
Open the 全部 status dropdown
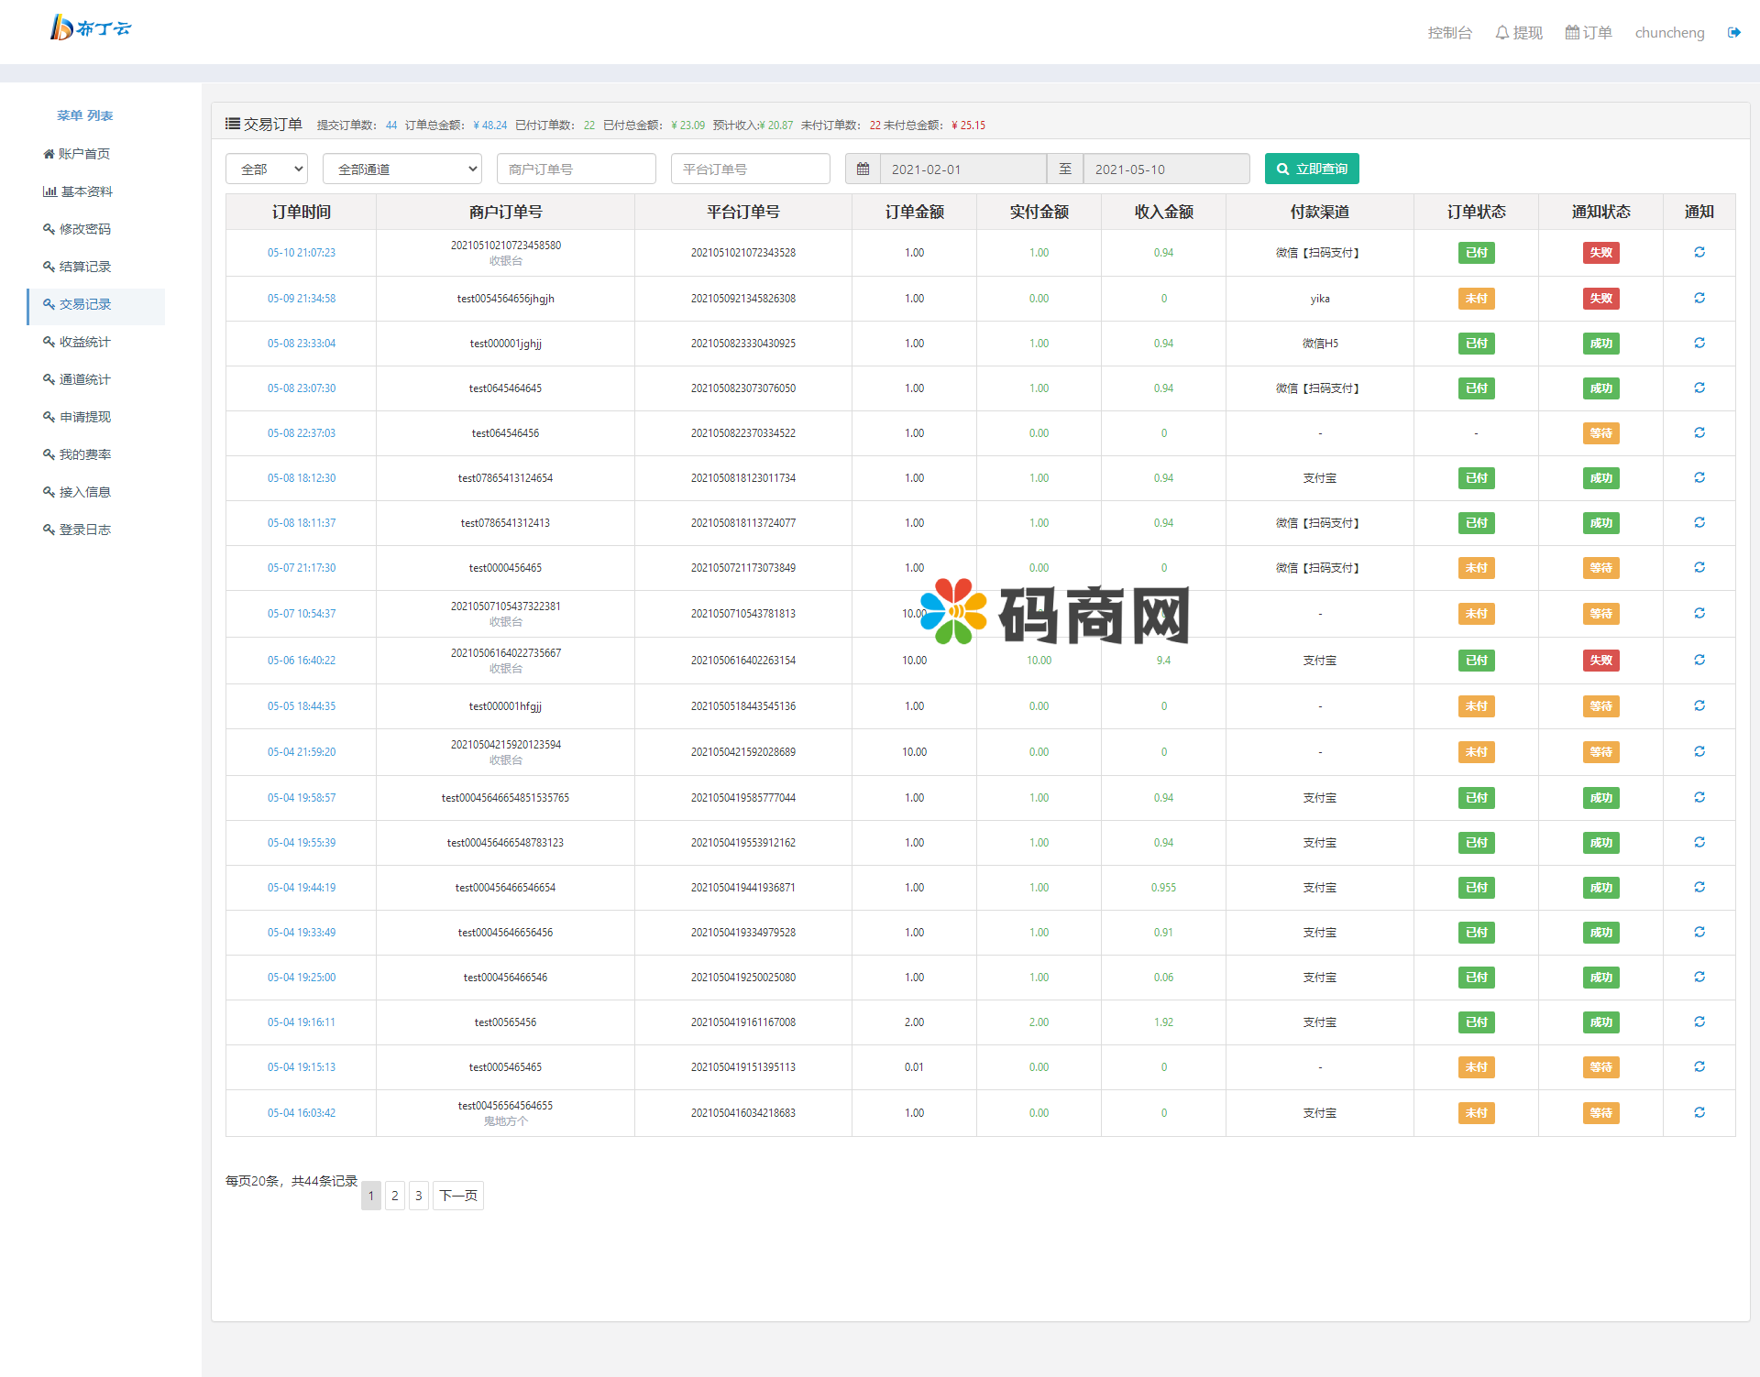click(x=267, y=169)
